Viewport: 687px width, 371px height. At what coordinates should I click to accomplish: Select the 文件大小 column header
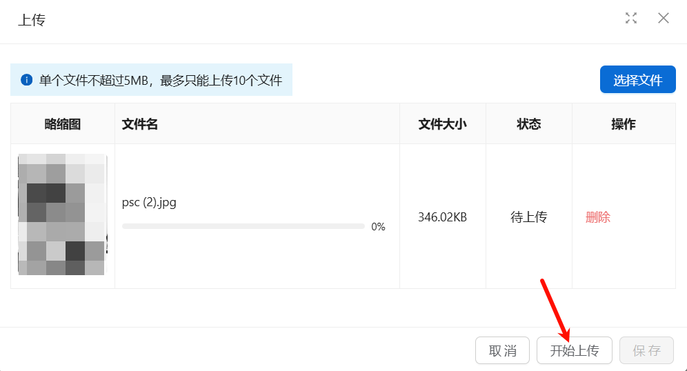pyautogui.click(x=443, y=124)
